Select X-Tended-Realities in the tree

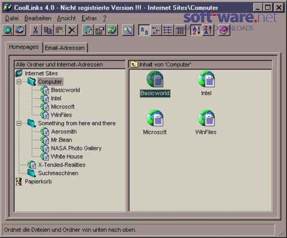[62, 165]
